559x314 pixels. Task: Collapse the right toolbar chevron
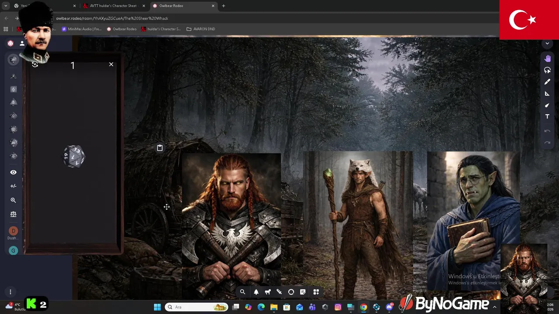point(547,44)
